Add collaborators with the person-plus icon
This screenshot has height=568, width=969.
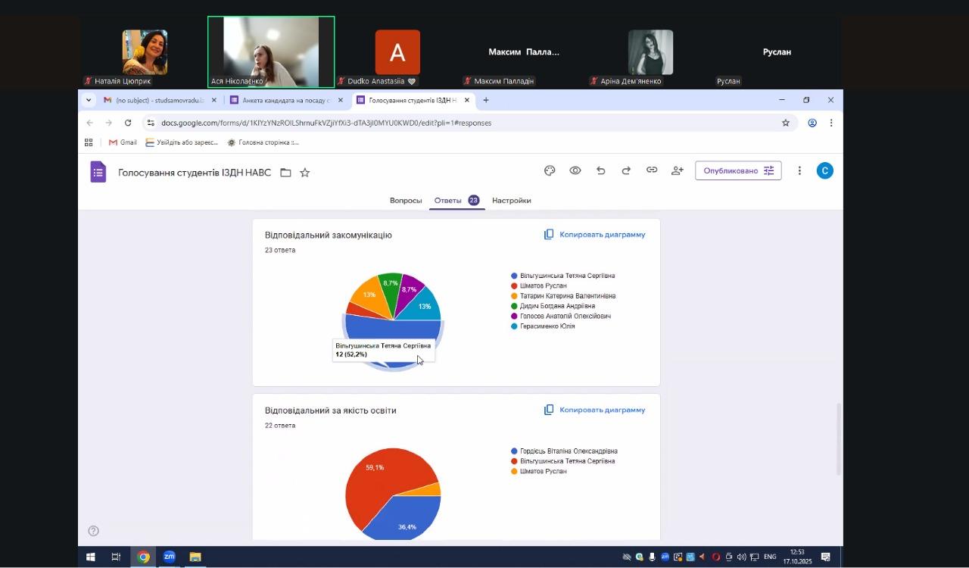click(677, 171)
